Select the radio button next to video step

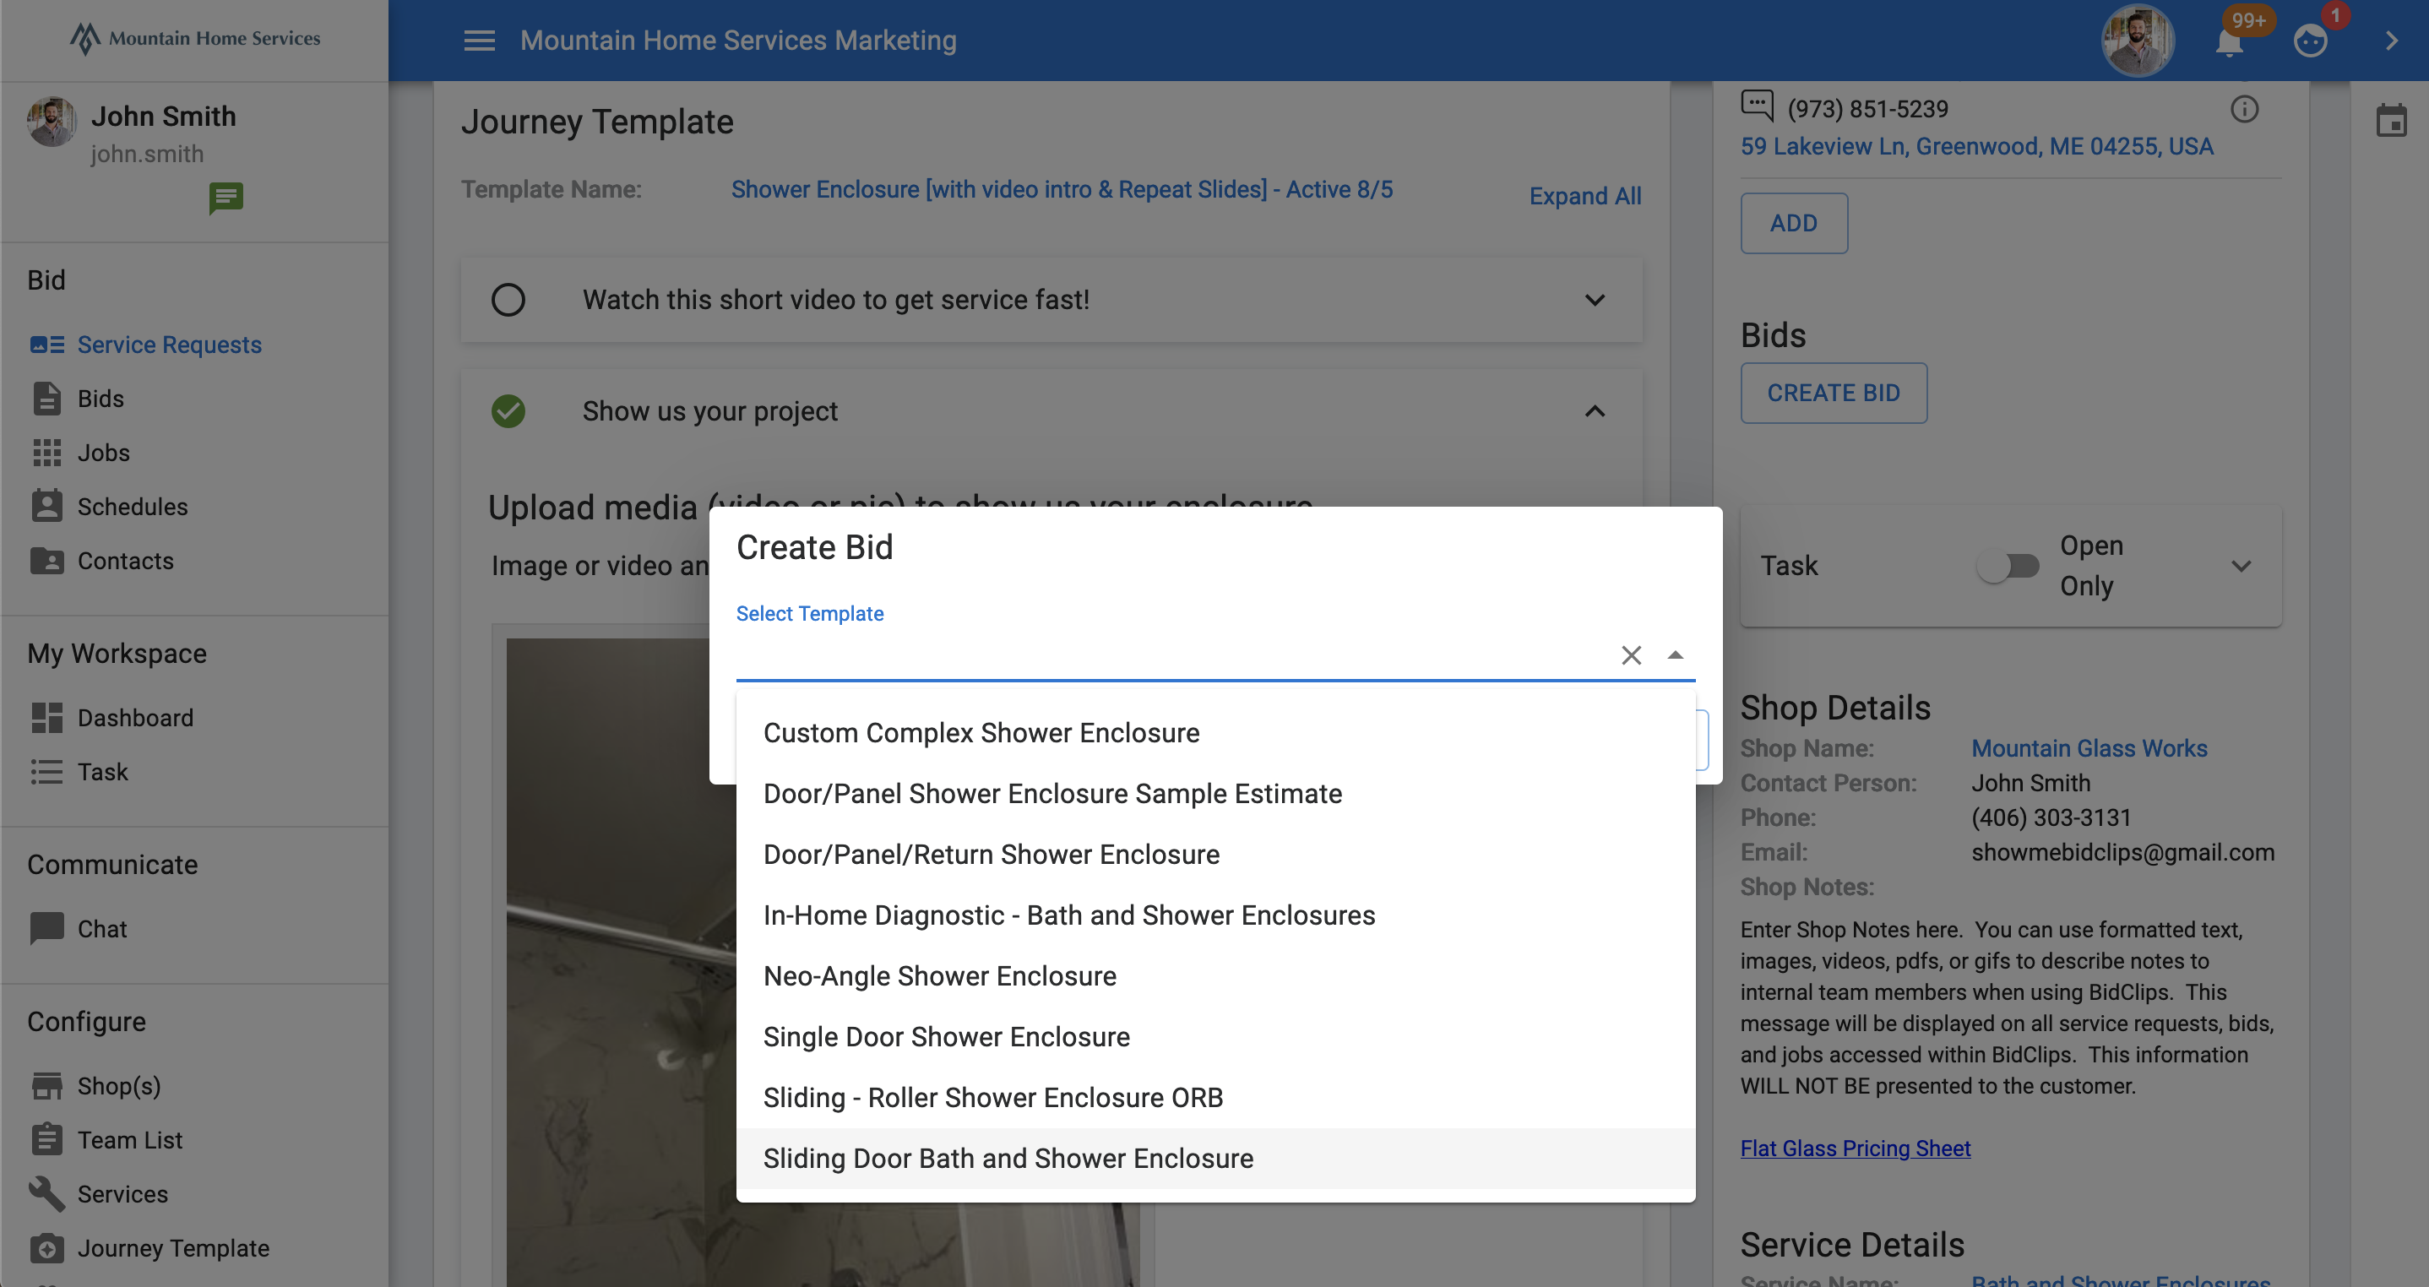click(508, 299)
